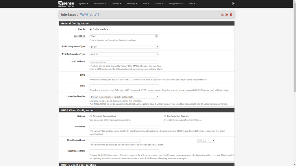The image size is (296, 166).
Task: Open the VPN menu
Action: point(146,3)
